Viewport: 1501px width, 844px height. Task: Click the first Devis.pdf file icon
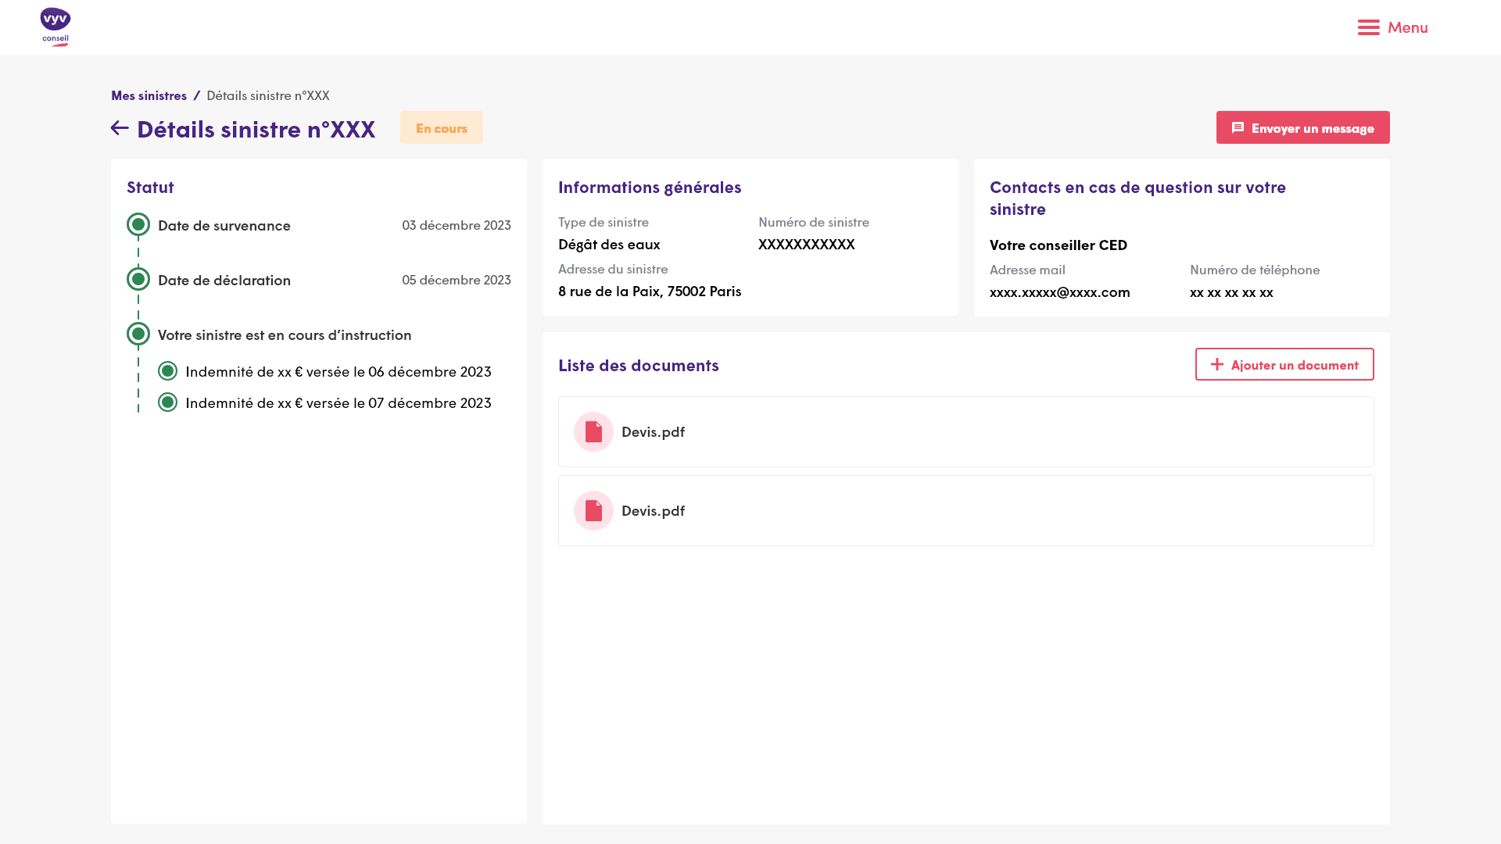click(x=593, y=432)
